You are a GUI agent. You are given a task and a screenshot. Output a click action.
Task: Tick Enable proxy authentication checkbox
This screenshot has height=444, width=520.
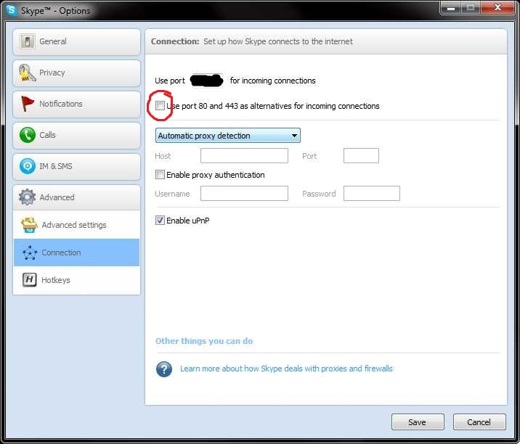point(160,175)
